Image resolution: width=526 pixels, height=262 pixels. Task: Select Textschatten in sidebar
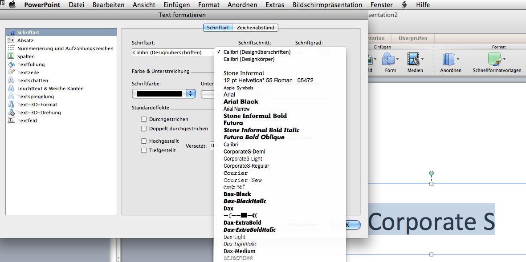click(x=33, y=81)
